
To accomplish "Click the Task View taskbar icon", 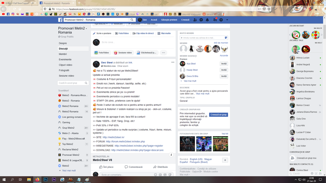I will [x=20, y=179].
